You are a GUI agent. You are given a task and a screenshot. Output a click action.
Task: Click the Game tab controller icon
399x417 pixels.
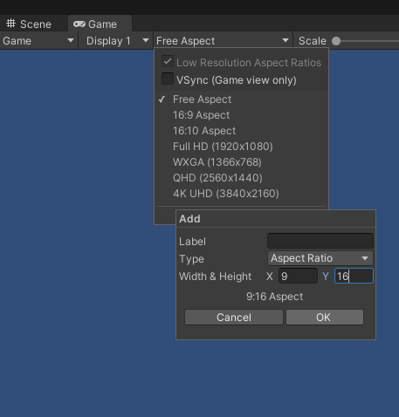coord(79,24)
